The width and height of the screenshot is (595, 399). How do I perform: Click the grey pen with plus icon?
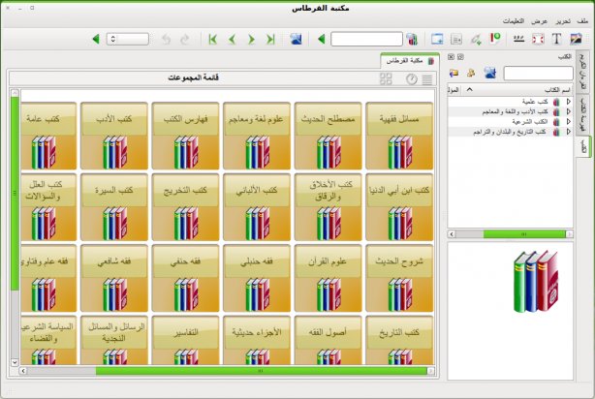(476, 39)
